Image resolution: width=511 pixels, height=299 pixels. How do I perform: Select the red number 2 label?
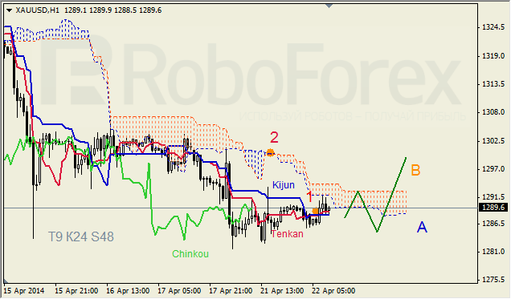click(x=274, y=138)
